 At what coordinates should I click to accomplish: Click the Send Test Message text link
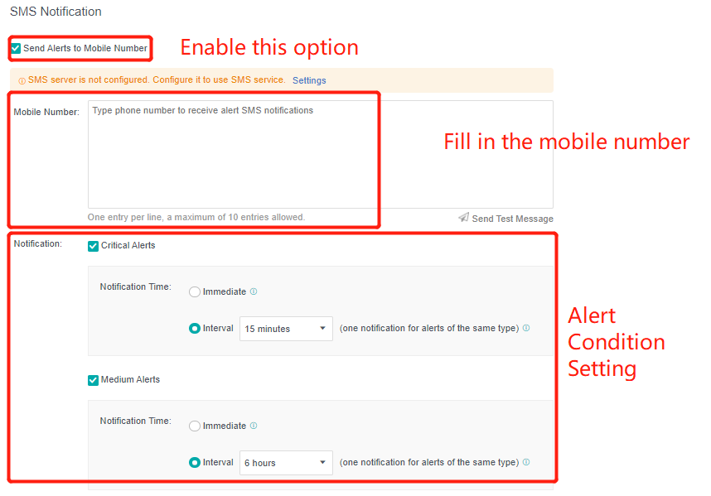(x=512, y=219)
